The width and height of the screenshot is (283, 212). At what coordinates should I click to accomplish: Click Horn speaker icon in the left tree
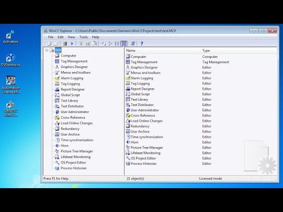coord(57,145)
